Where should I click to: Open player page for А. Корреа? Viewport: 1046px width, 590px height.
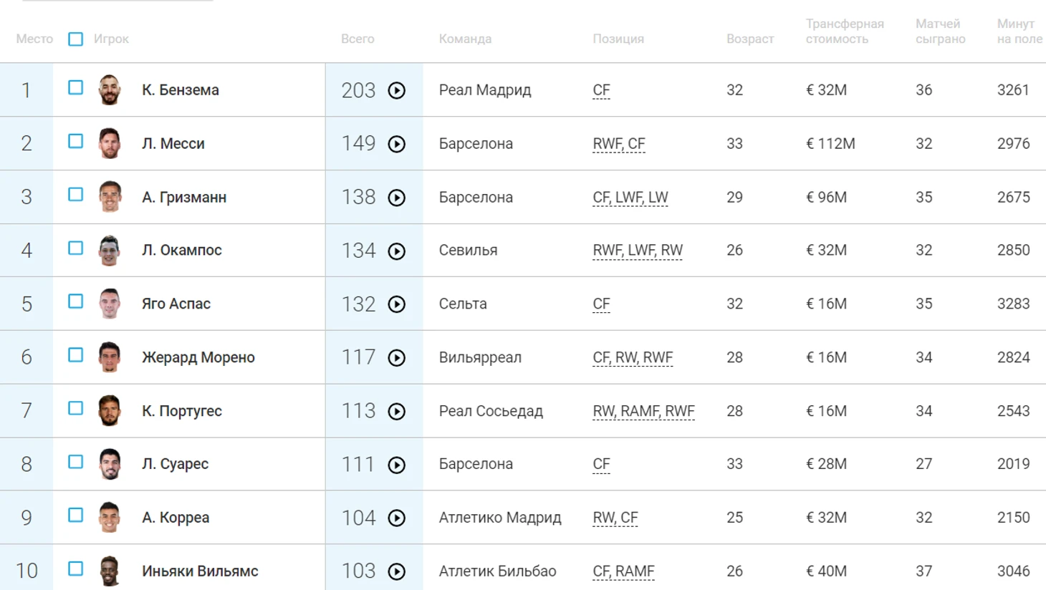click(176, 518)
